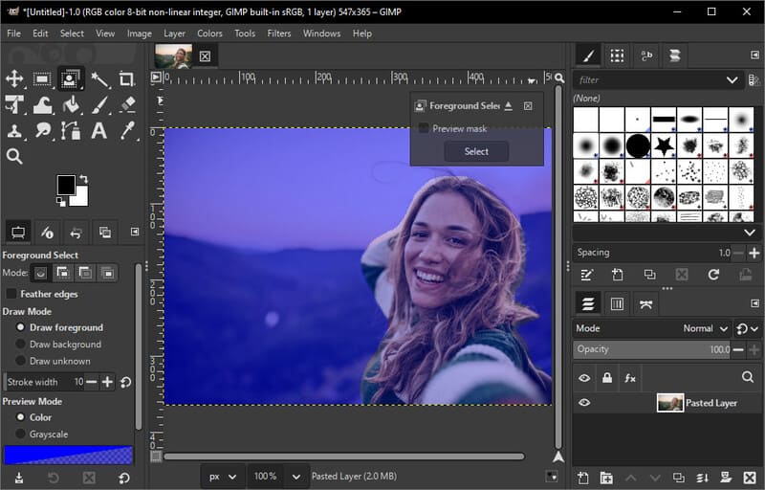Click the Select button in Foreground Select
The width and height of the screenshot is (765, 490).
pyautogui.click(x=476, y=151)
